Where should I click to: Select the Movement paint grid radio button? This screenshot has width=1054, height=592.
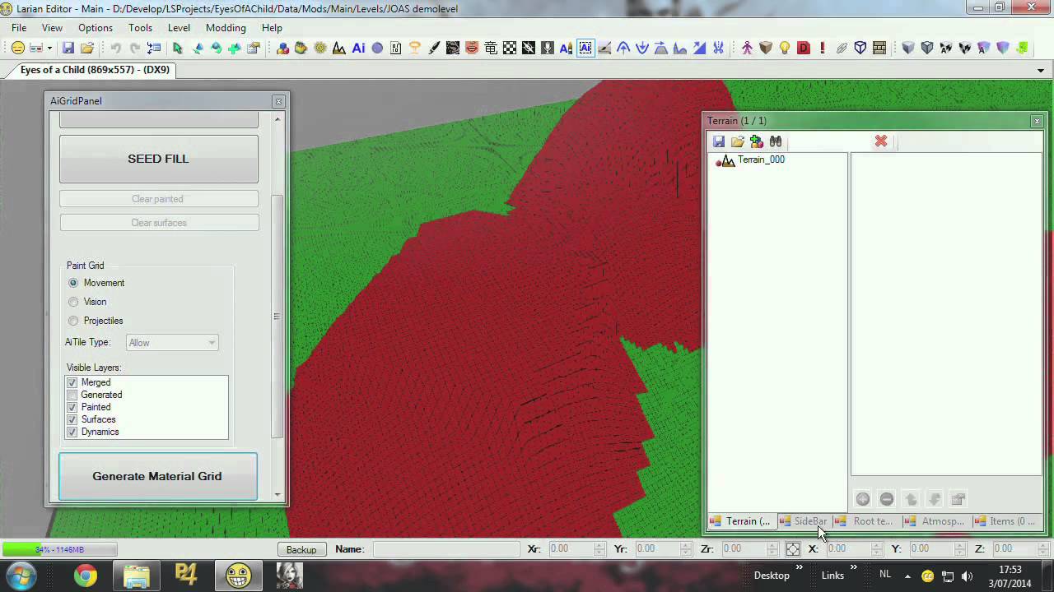pos(73,283)
